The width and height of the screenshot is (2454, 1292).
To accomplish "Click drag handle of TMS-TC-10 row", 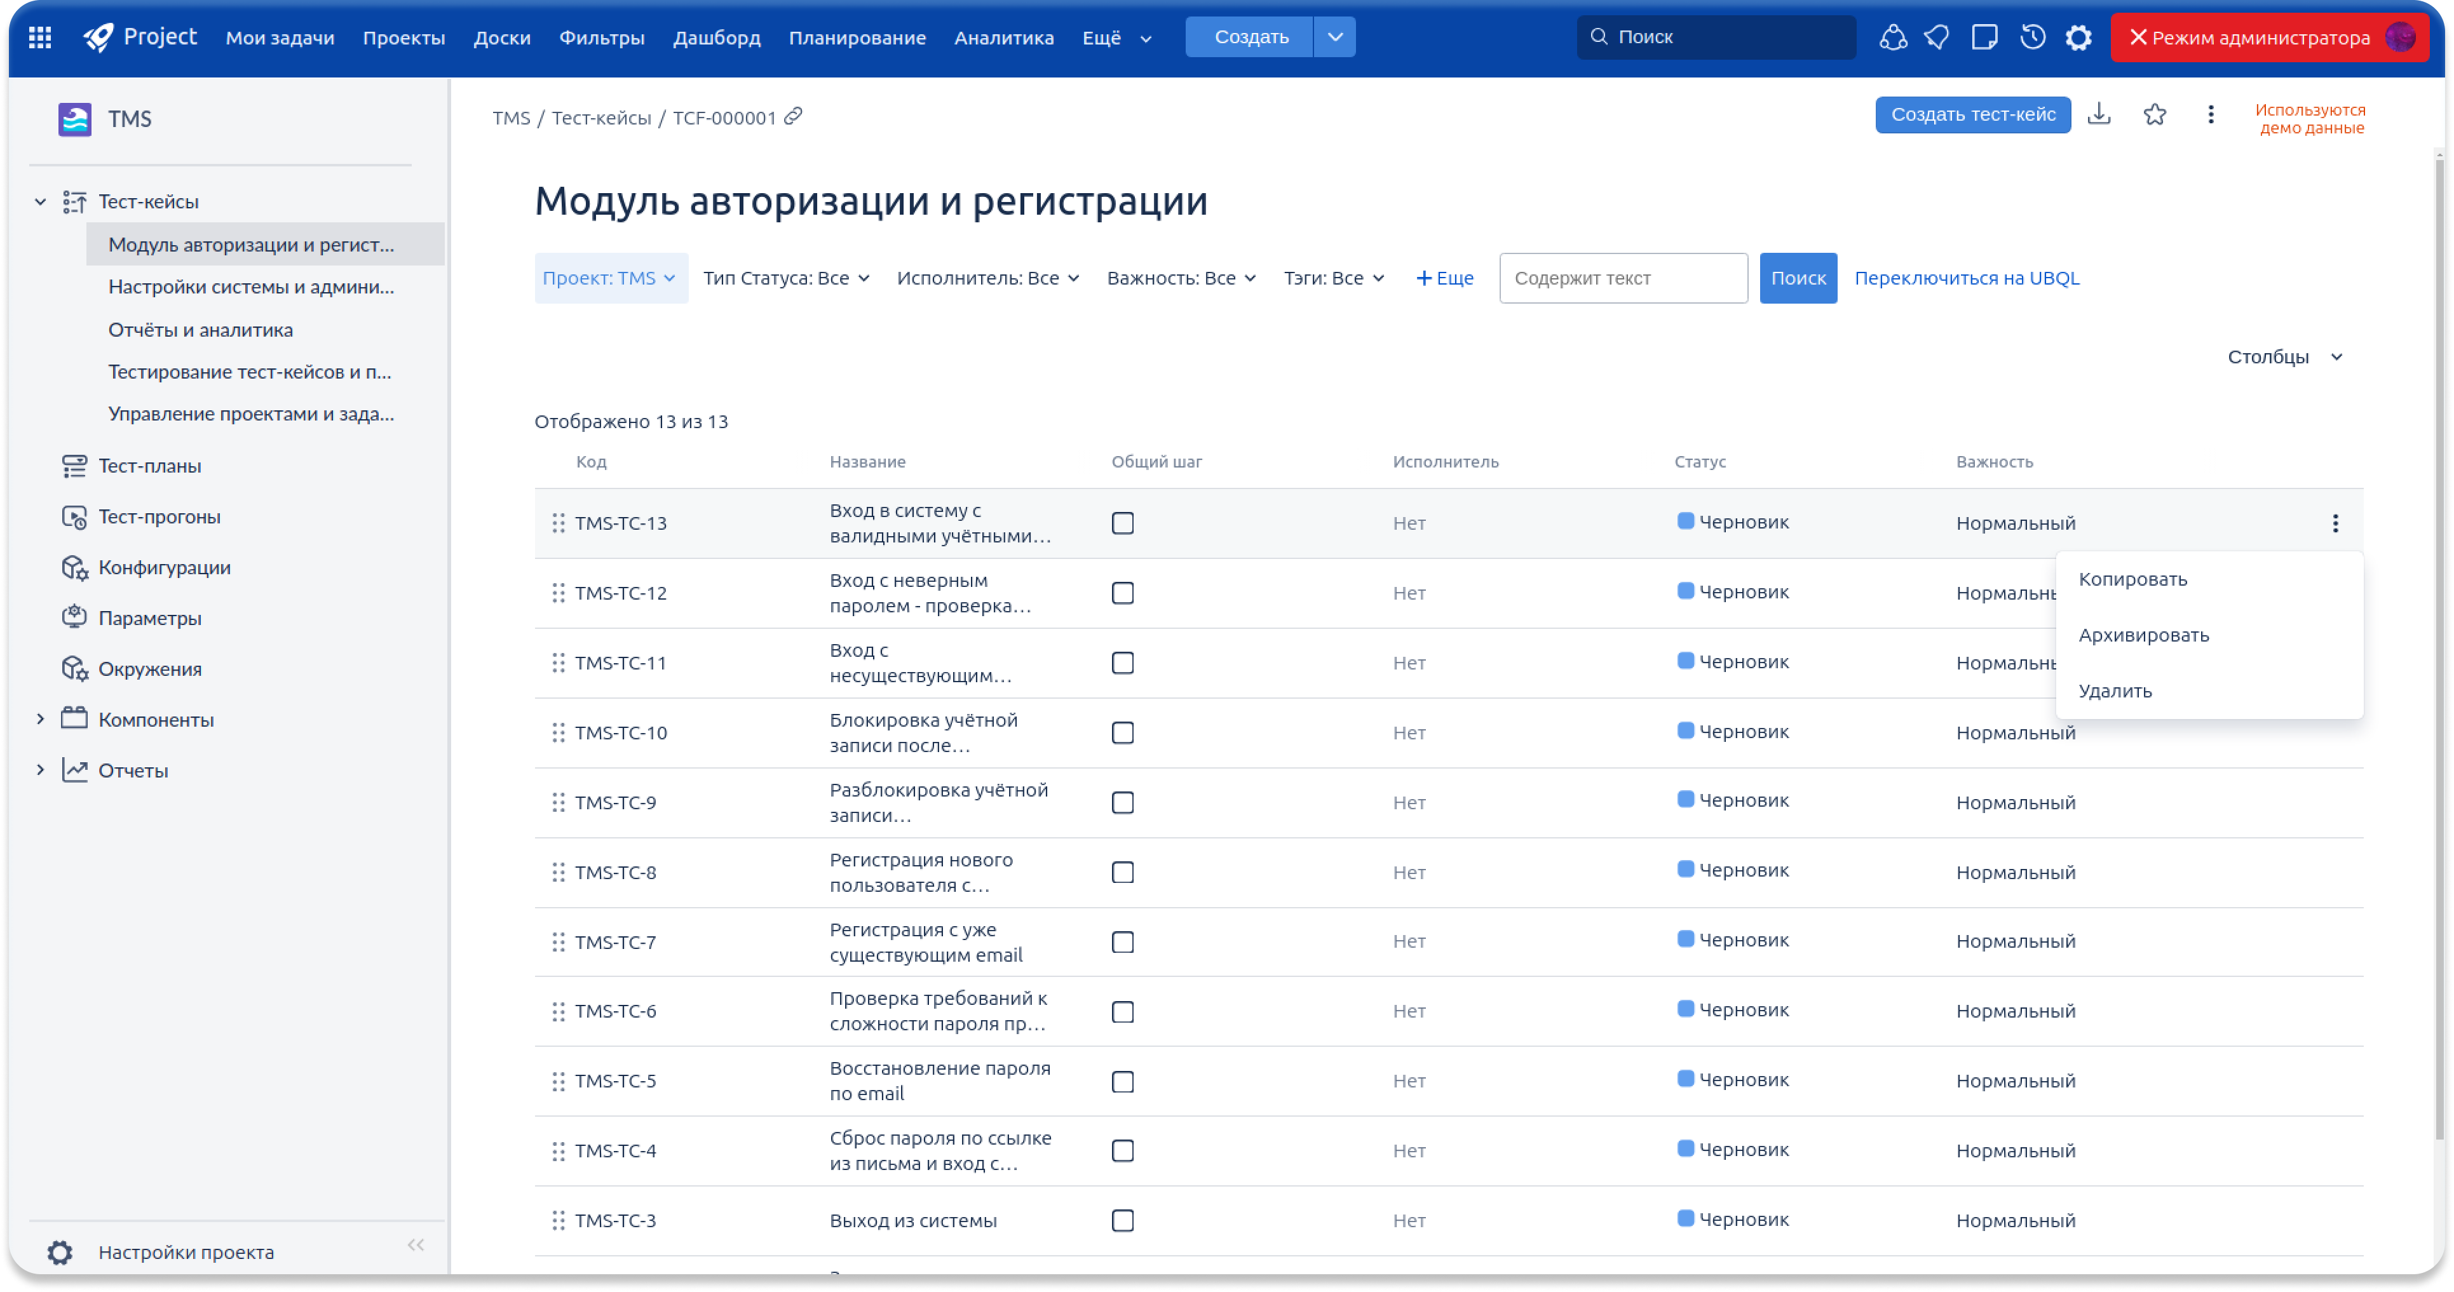I will point(559,732).
